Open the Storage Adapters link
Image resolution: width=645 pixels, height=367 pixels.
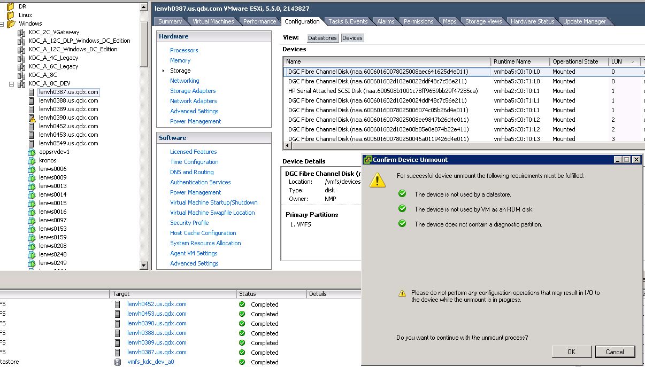pyautogui.click(x=193, y=91)
